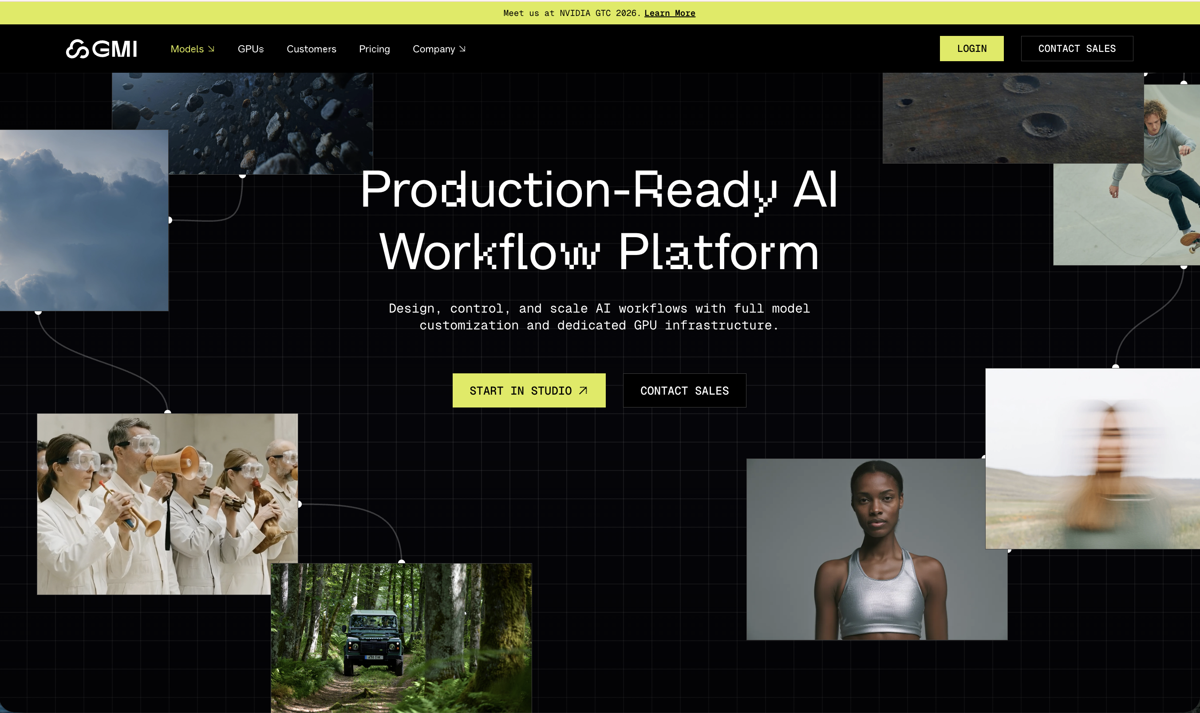
Task: Click the yellow LOGIN button
Action: pyautogui.click(x=971, y=48)
